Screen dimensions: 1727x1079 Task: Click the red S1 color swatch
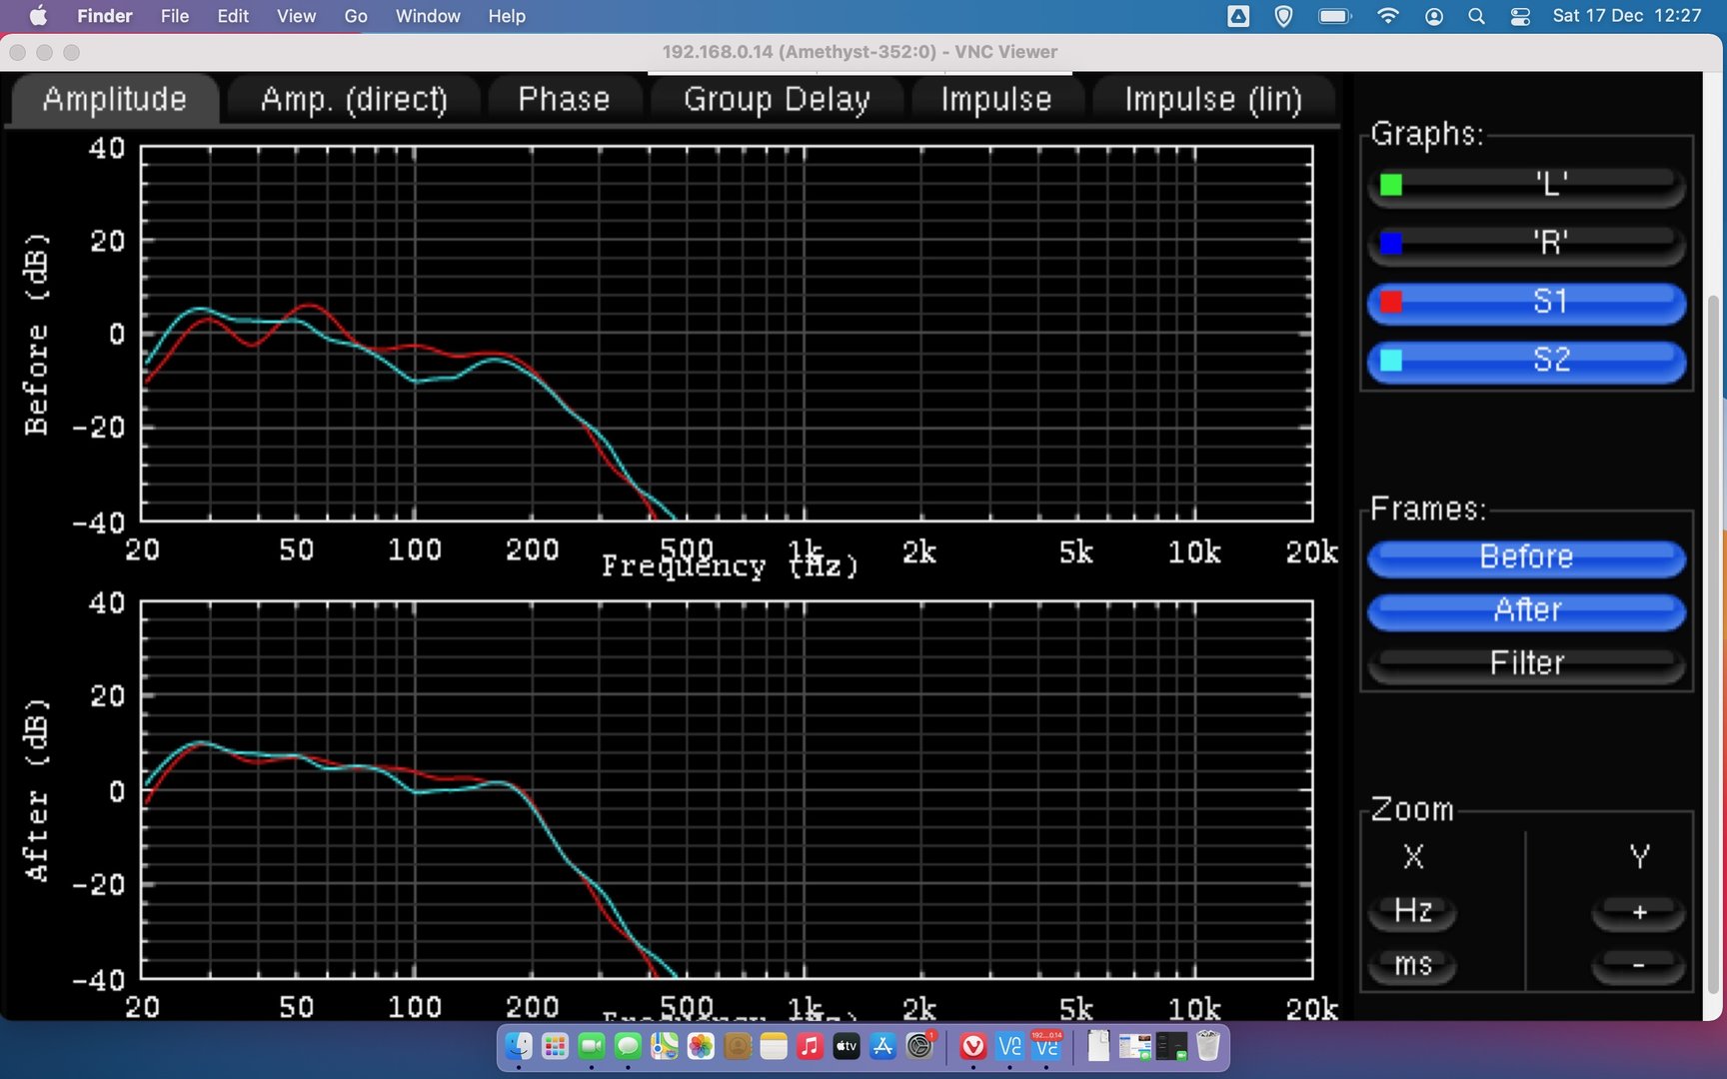pos(1391,302)
